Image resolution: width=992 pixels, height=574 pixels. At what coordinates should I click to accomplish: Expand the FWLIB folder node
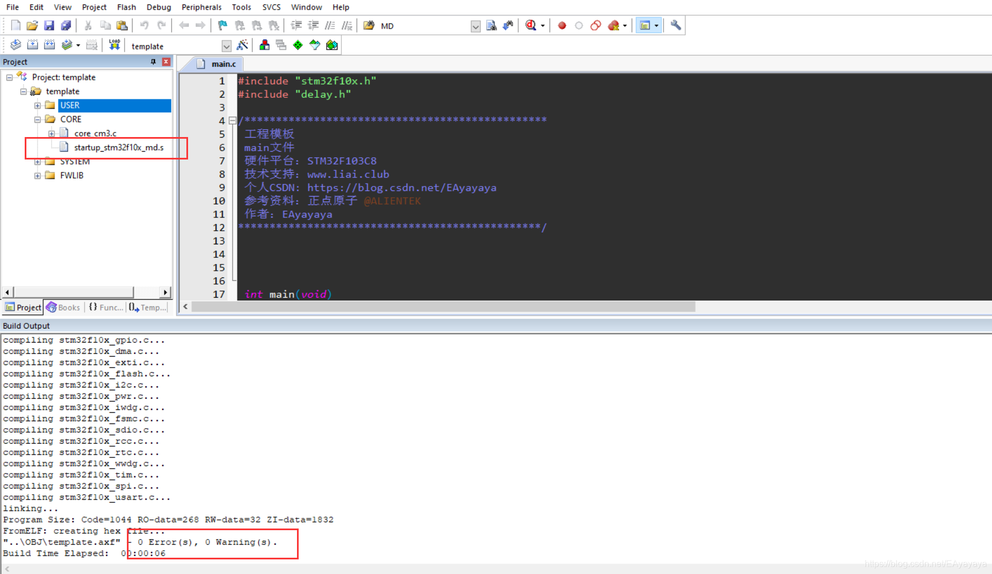(38, 176)
